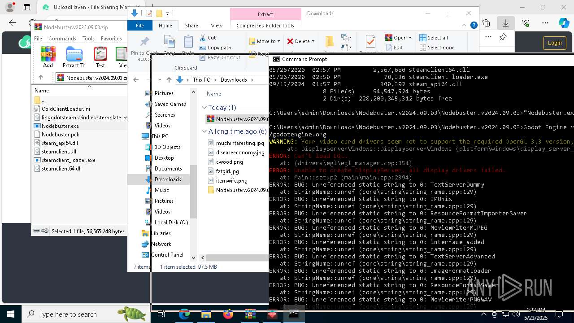Open Local Disk (C:) in navigation pane

click(x=166, y=223)
